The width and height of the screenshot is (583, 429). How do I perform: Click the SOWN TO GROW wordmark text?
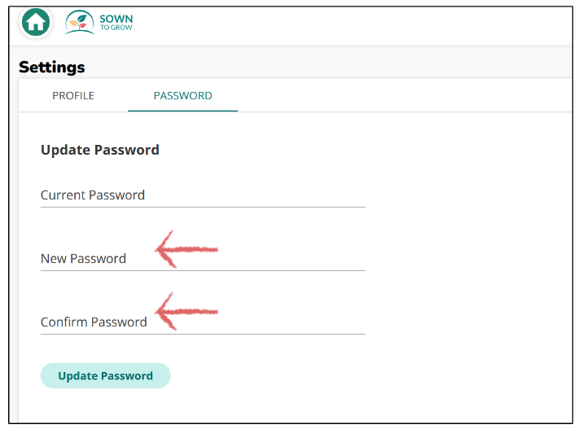tap(116, 22)
